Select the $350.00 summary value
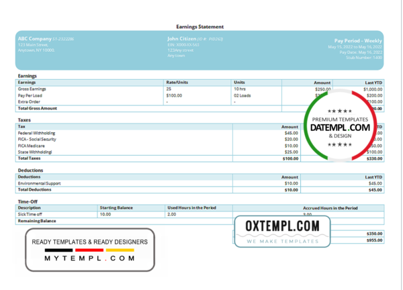 375,234
